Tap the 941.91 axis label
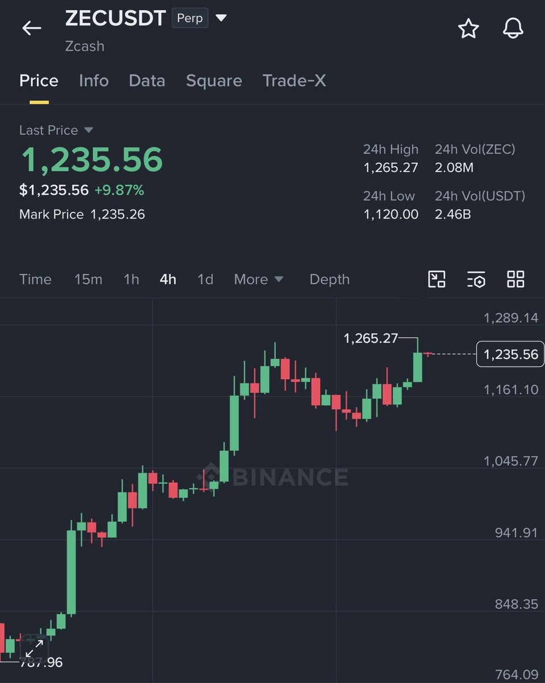Viewport: 545px width, 683px height. [x=516, y=533]
